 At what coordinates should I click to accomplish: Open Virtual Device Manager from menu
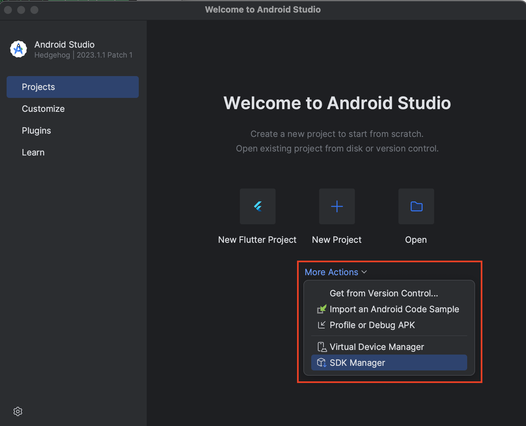(x=389, y=347)
